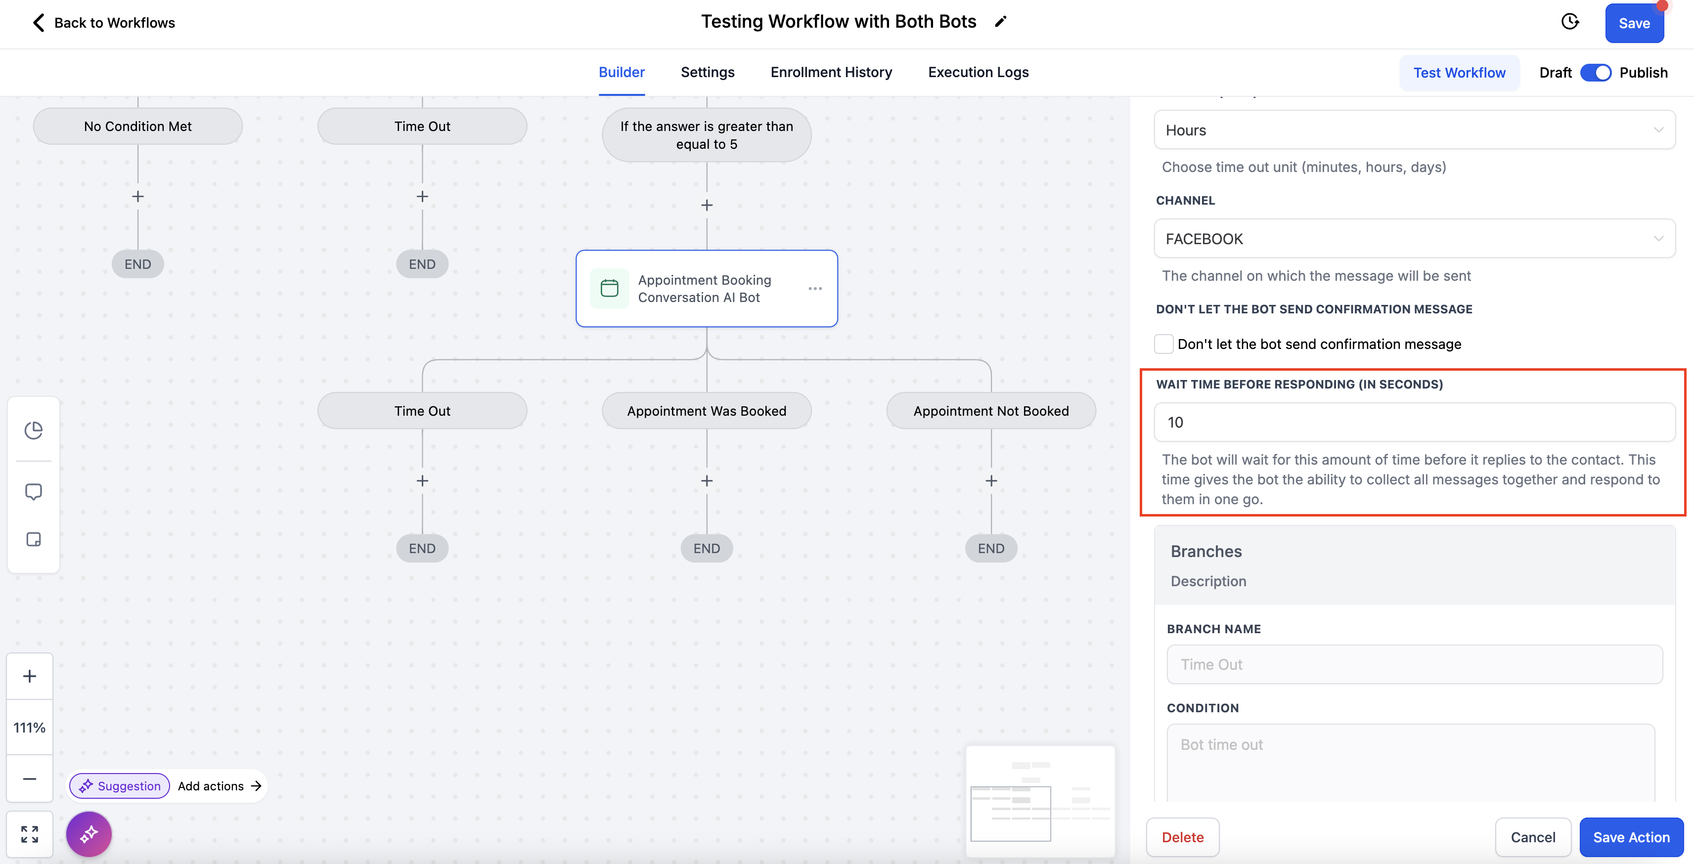
Task: Click the Cancel button
Action: point(1533,837)
